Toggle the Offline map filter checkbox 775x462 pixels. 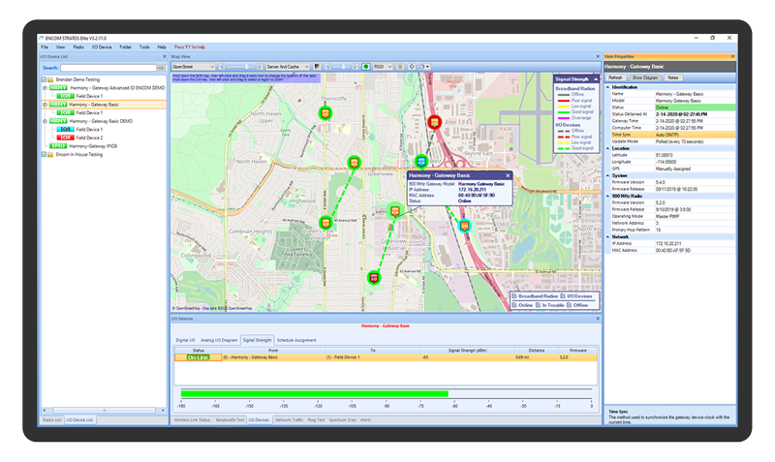pyautogui.click(x=570, y=305)
